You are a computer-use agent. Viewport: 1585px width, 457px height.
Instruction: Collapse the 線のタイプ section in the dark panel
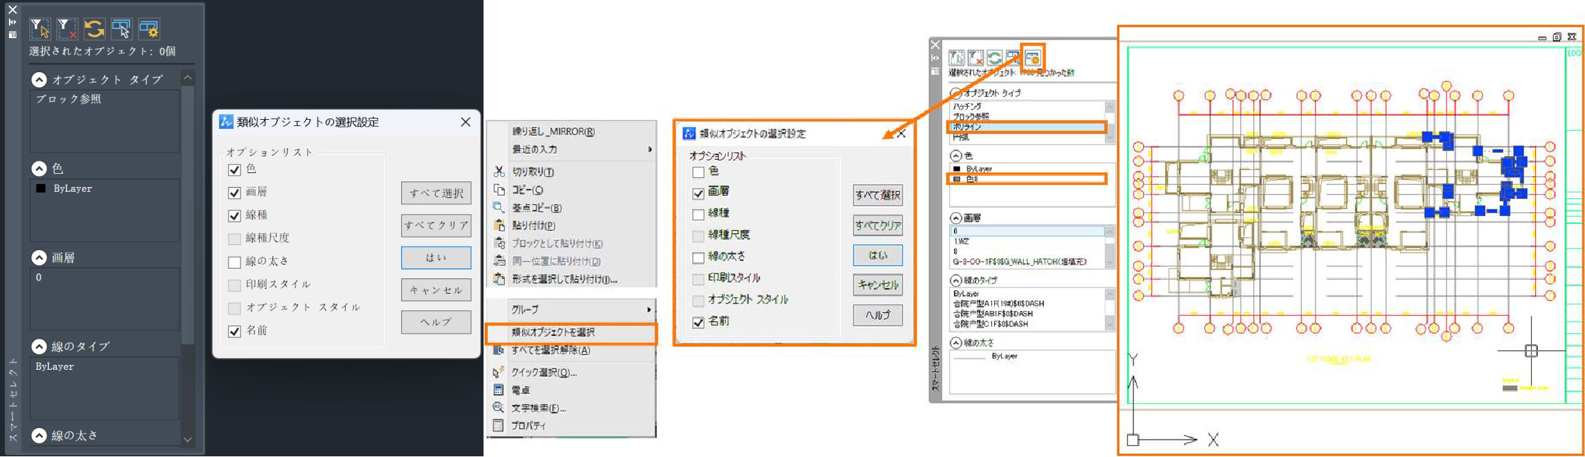tap(39, 346)
